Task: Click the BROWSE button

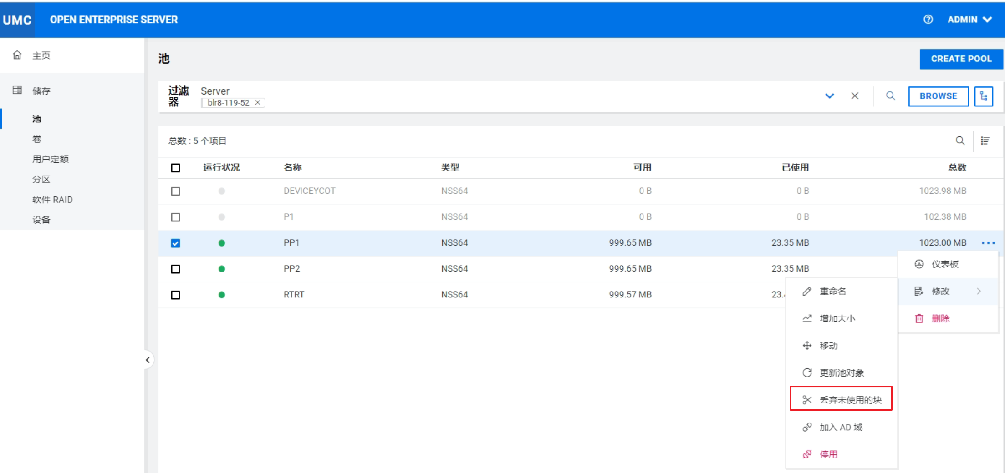Action: 938,96
